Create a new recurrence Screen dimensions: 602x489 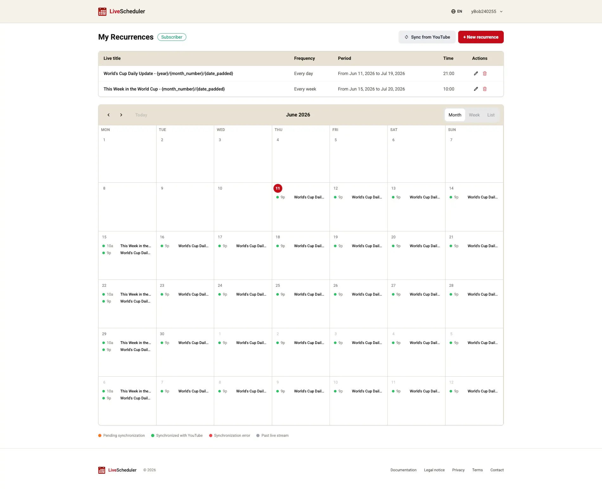(481, 37)
